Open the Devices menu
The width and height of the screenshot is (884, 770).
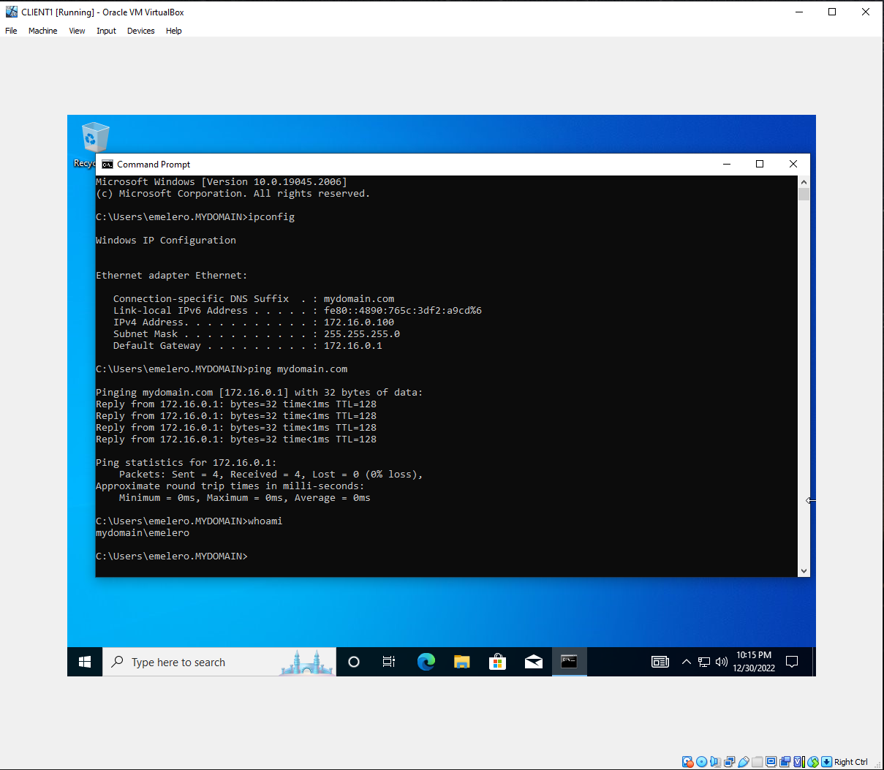click(x=140, y=31)
